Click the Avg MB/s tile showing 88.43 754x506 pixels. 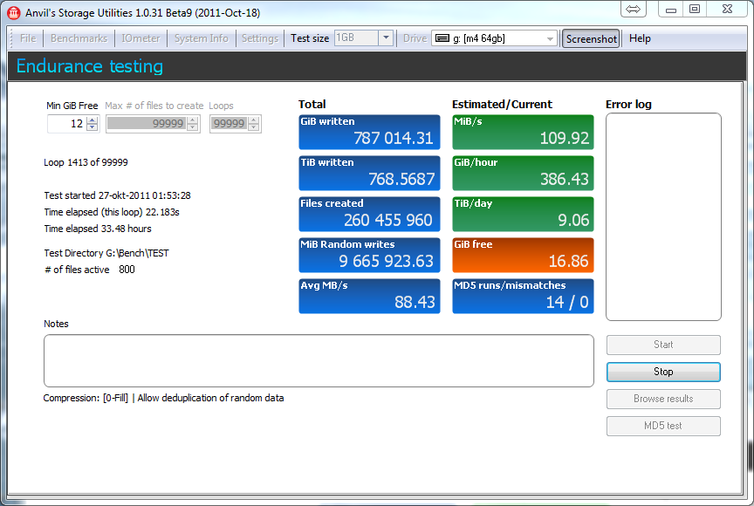click(369, 296)
